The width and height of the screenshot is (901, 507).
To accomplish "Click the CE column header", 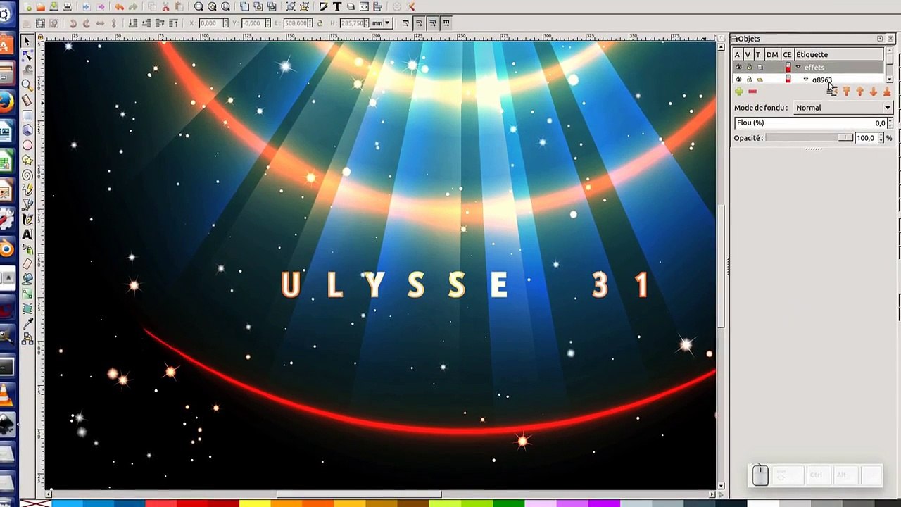I will (x=787, y=54).
